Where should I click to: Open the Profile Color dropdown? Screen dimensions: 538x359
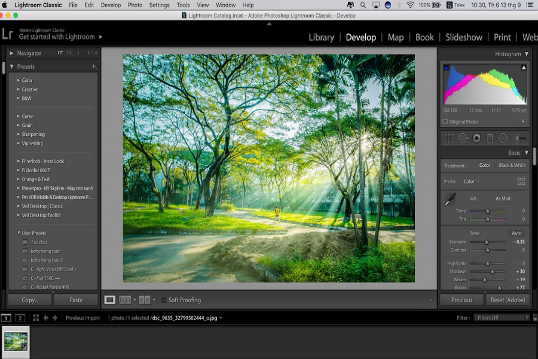click(x=472, y=181)
